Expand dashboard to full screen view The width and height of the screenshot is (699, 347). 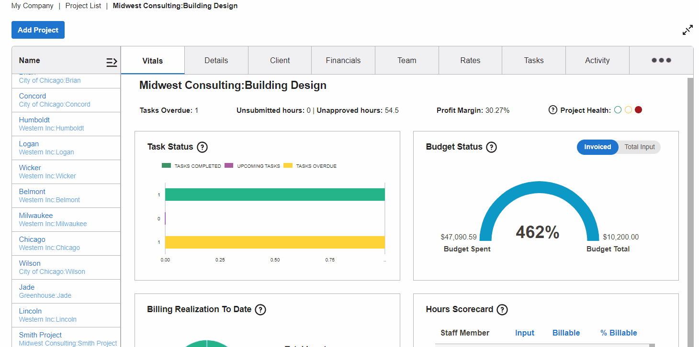point(687,30)
